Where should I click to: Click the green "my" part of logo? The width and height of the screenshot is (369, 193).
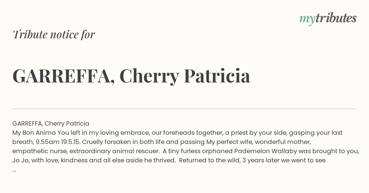(x=307, y=20)
